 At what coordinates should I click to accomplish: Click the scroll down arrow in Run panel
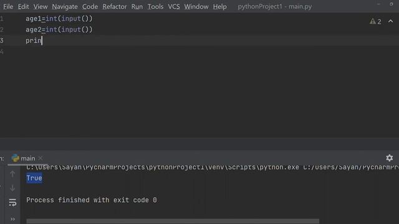(x=12, y=188)
